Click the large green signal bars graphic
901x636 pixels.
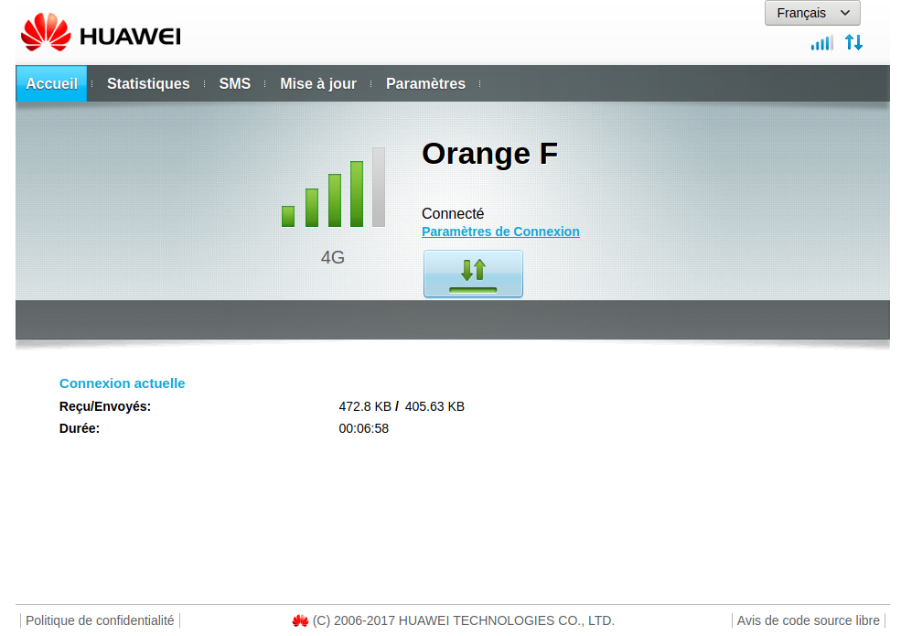(333, 188)
